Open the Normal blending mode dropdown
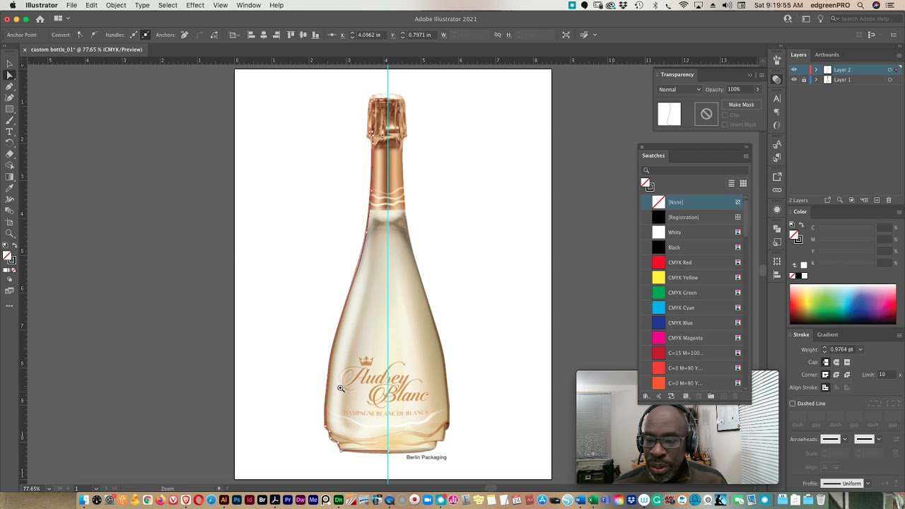 click(x=679, y=90)
